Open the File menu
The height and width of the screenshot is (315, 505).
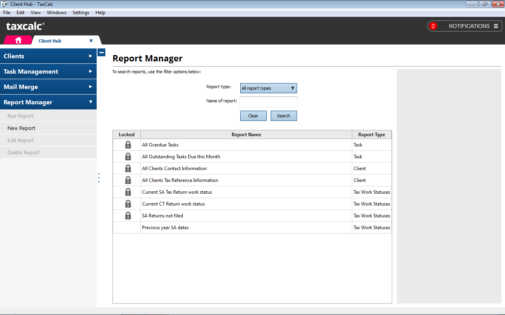coord(7,13)
